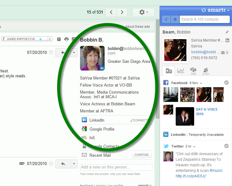Select Smartr common contacts tab 210+
The height and width of the screenshot is (186, 232).
[206, 71]
